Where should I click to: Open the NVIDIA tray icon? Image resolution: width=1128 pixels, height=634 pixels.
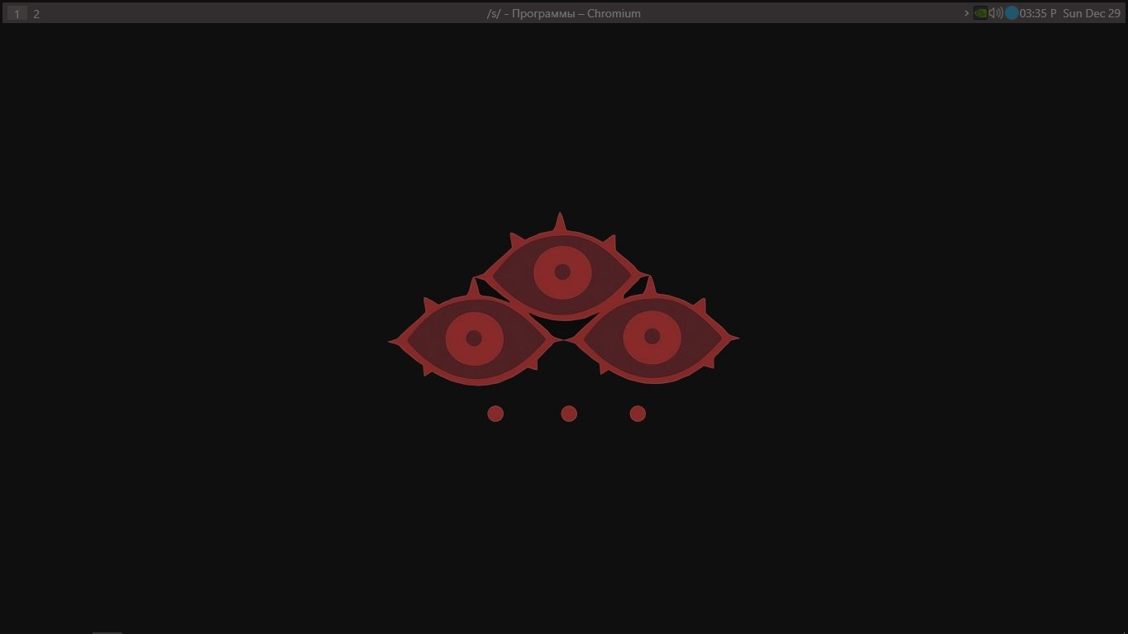pyautogui.click(x=980, y=13)
